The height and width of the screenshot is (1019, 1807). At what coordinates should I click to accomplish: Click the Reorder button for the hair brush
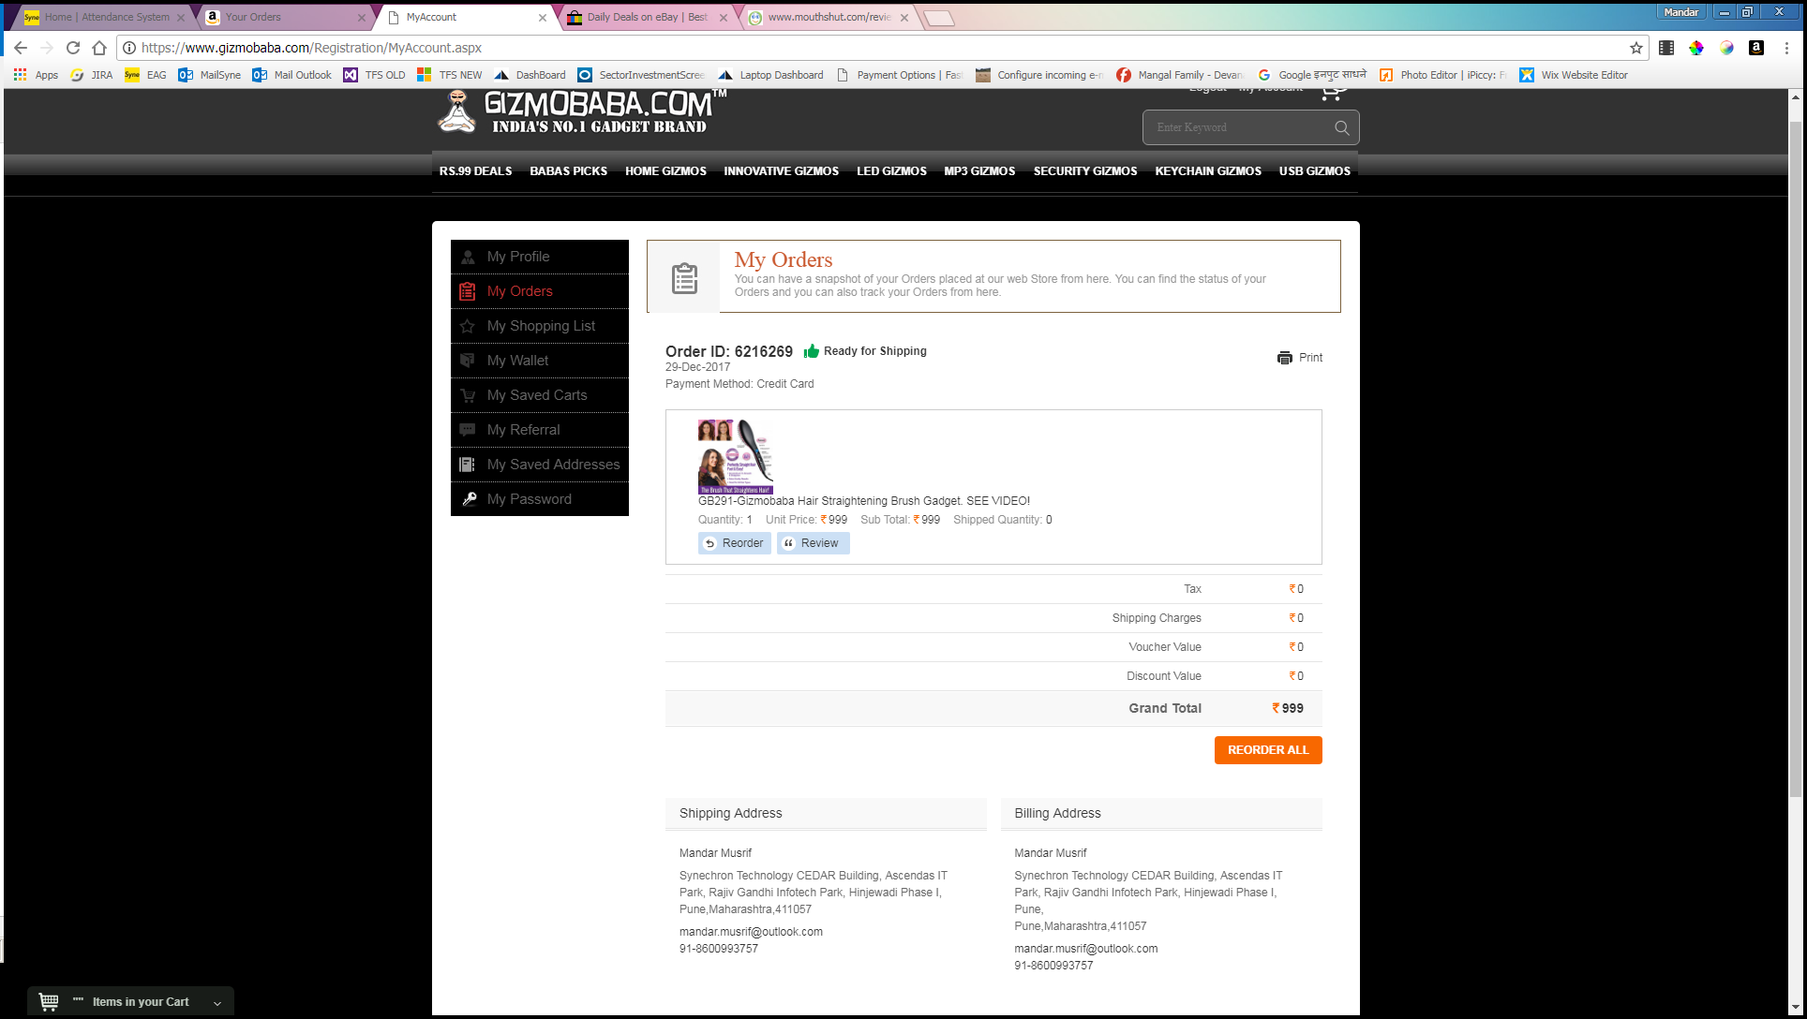tap(734, 543)
